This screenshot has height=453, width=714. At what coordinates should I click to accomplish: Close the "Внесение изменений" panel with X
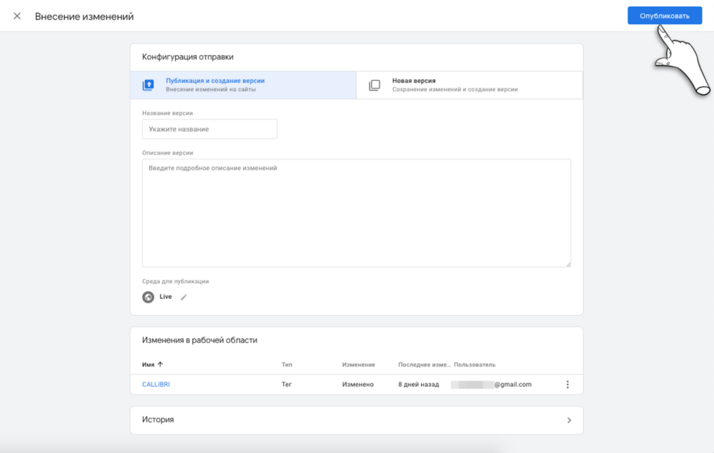point(17,16)
